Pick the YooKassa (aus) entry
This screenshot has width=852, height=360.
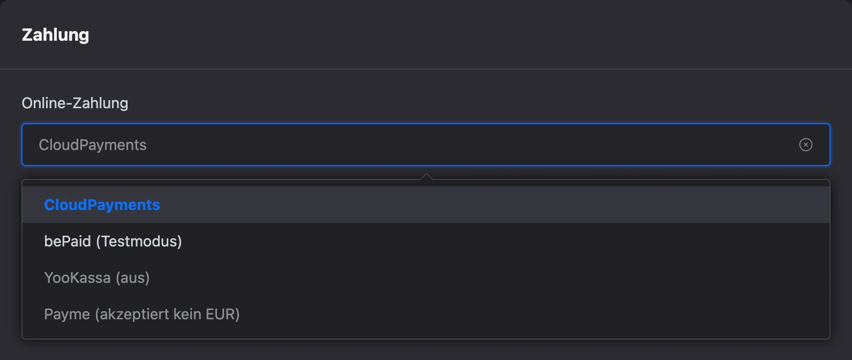click(425, 277)
